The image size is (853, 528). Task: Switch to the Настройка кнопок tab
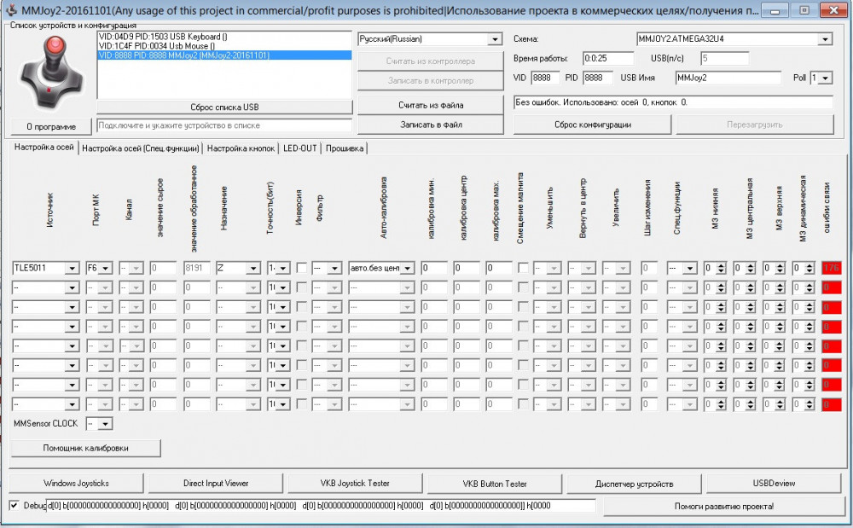coord(241,148)
